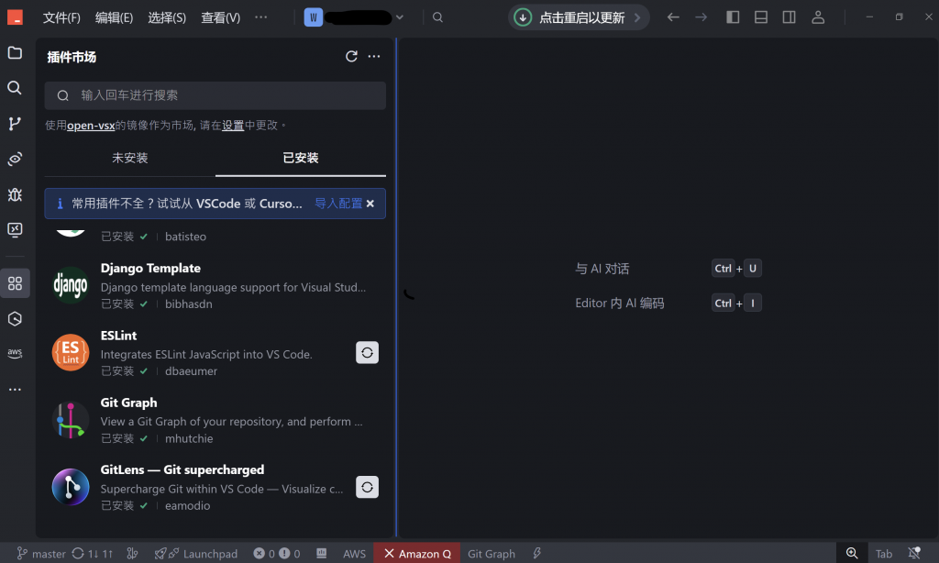The width and height of the screenshot is (939, 563).
Task: Switch to the 已安装 tab
Action: pos(301,158)
